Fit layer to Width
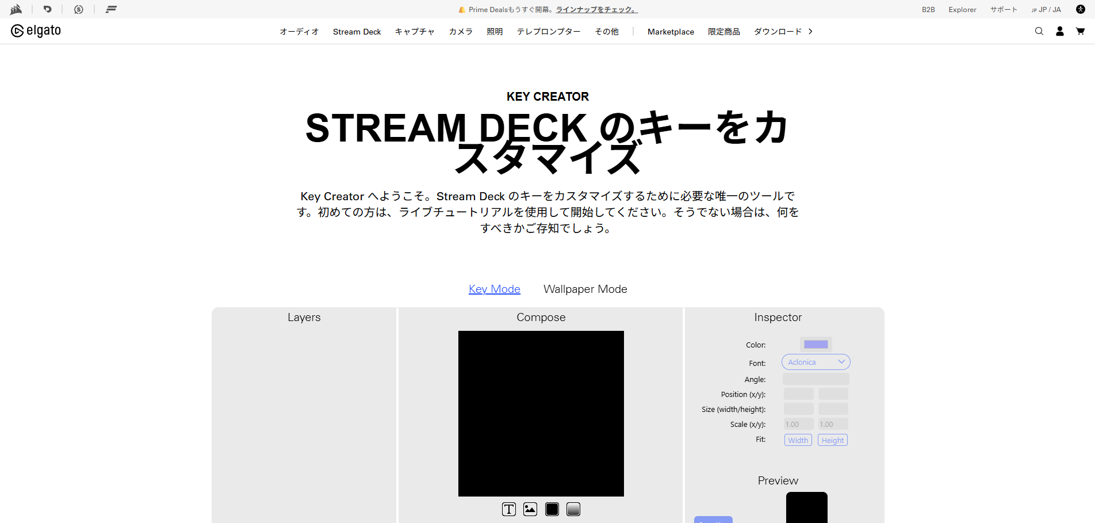Viewport: 1095px width, 523px height. click(798, 440)
